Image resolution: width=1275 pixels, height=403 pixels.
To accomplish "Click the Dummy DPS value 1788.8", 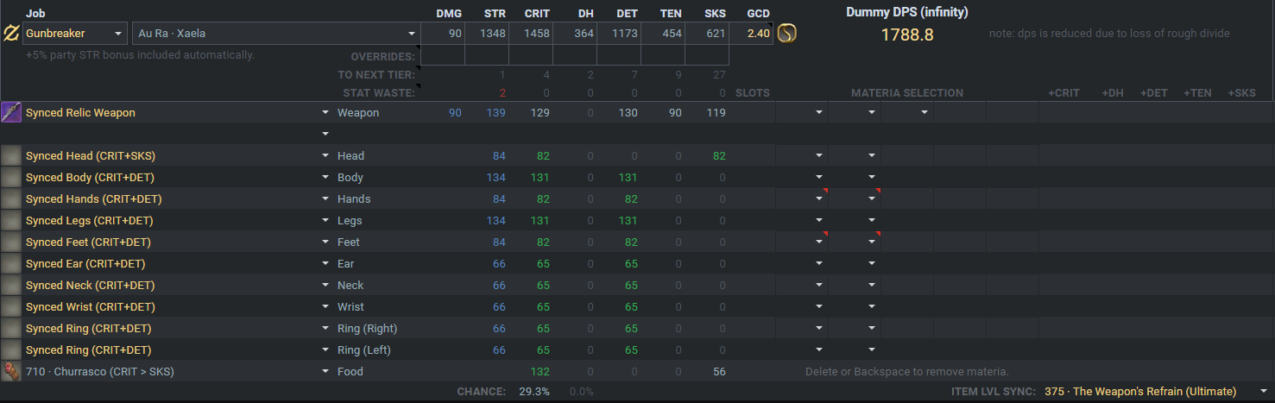I will click(x=906, y=35).
